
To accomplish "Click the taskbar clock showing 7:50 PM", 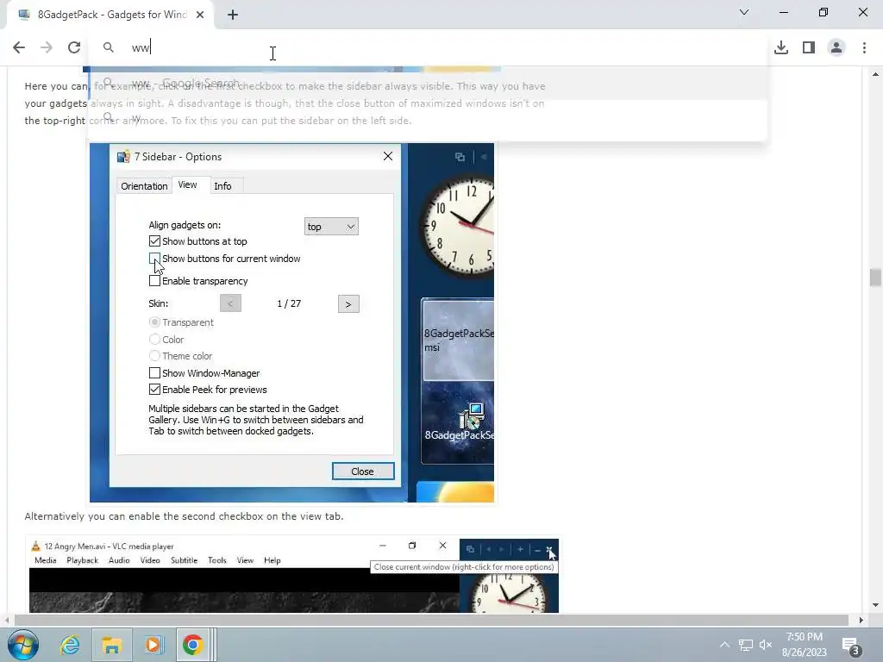I will [x=805, y=645].
